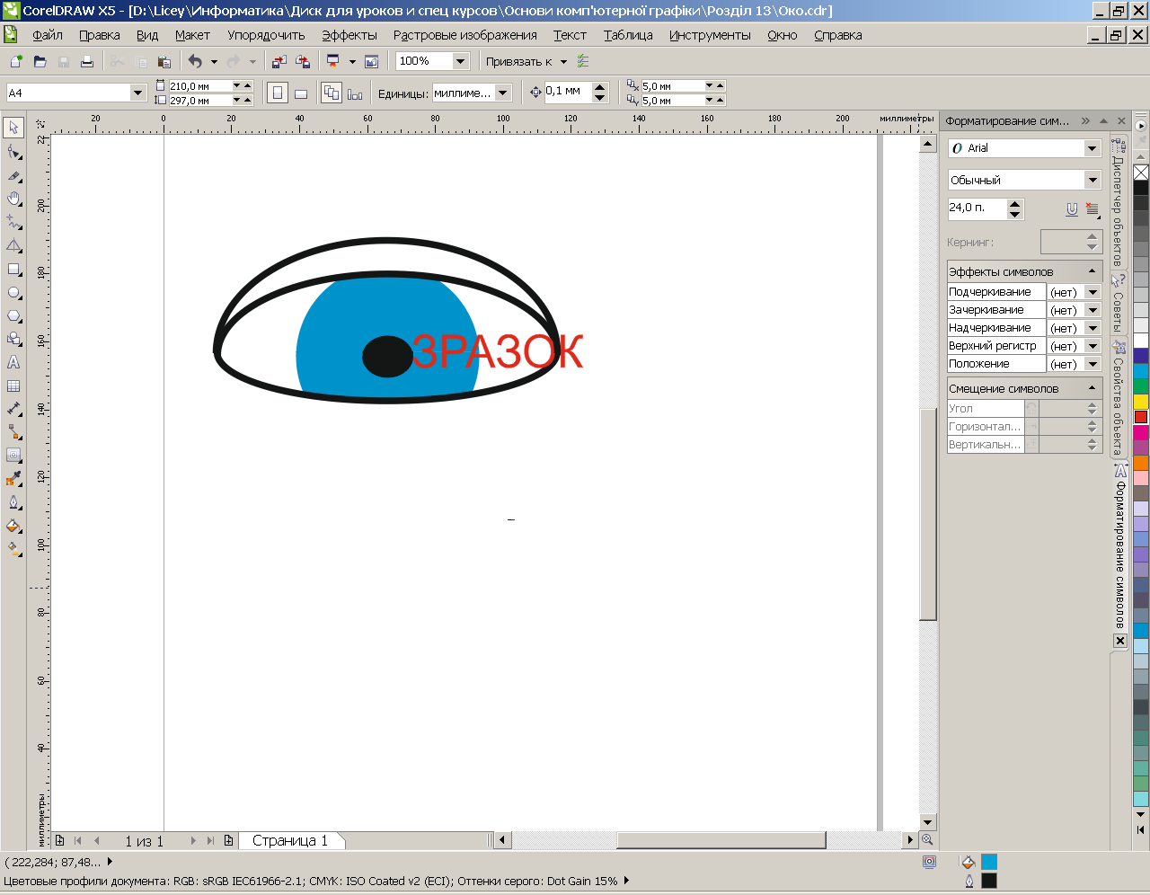Pick the green color swatch in palette
This screenshot has height=895, width=1150.
coord(1141,386)
